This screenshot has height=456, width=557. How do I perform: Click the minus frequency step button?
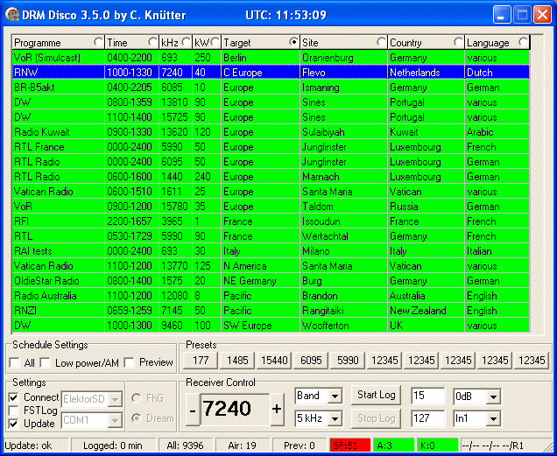click(193, 409)
